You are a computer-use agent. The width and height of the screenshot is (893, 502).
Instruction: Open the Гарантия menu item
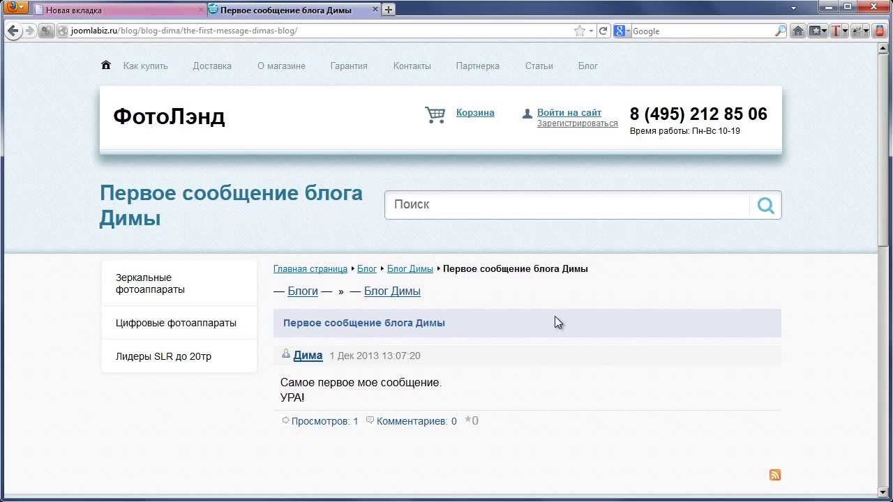(x=349, y=66)
